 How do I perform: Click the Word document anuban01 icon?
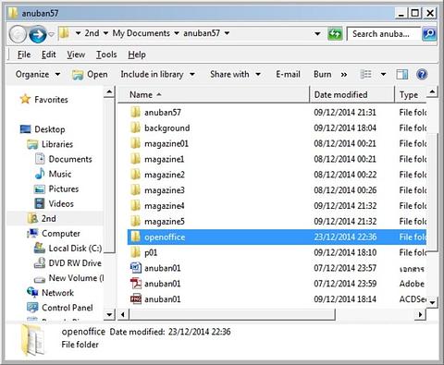(x=136, y=268)
